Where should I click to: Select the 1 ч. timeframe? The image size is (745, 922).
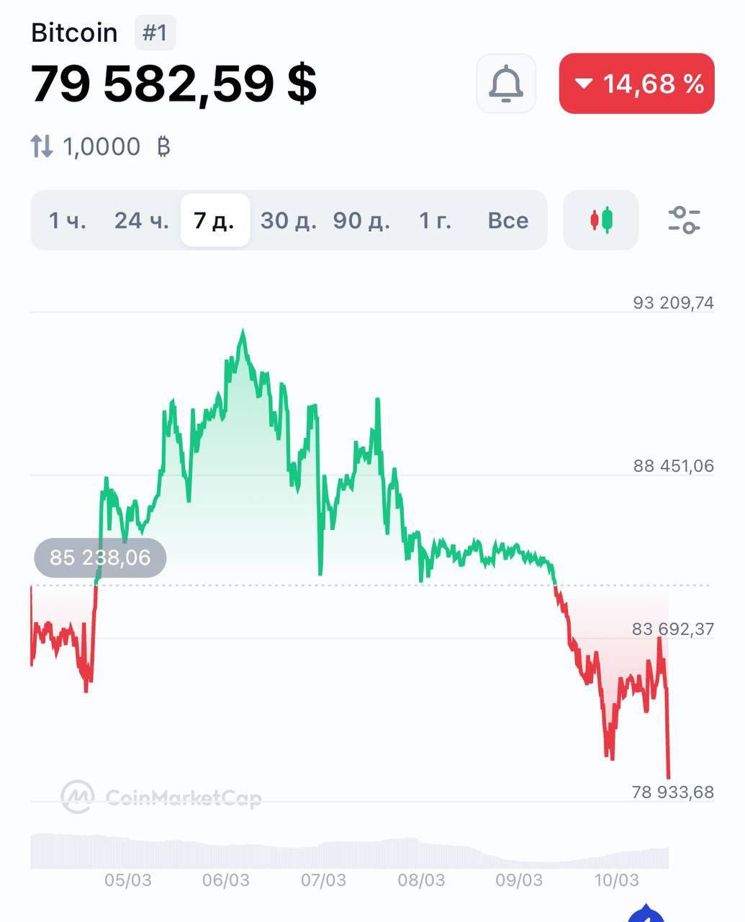pyautogui.click(x=67, y=220)
